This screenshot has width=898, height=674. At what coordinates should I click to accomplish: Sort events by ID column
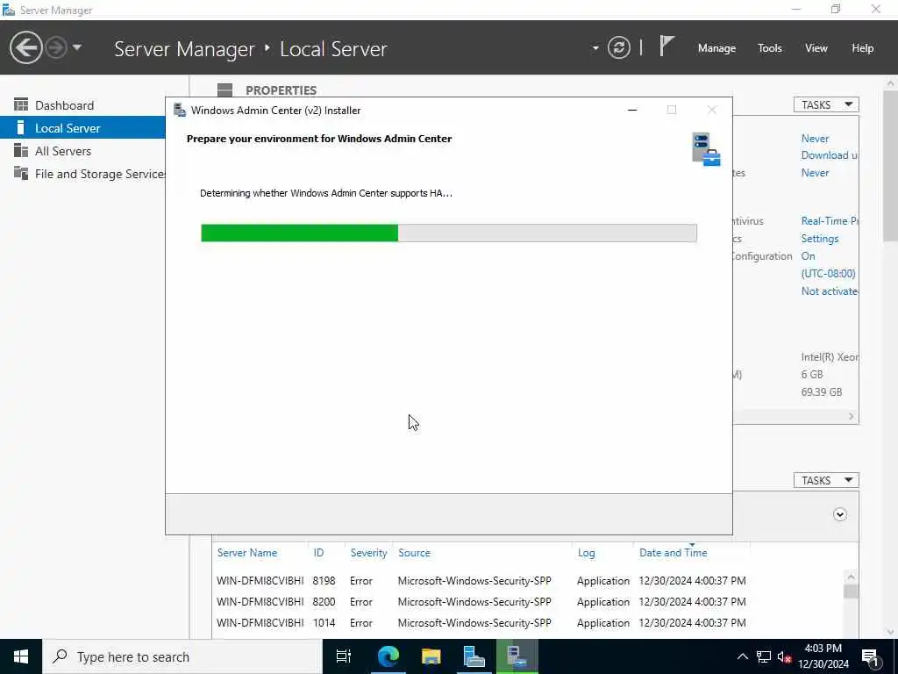pyautogui.click(x=318, y=553)
